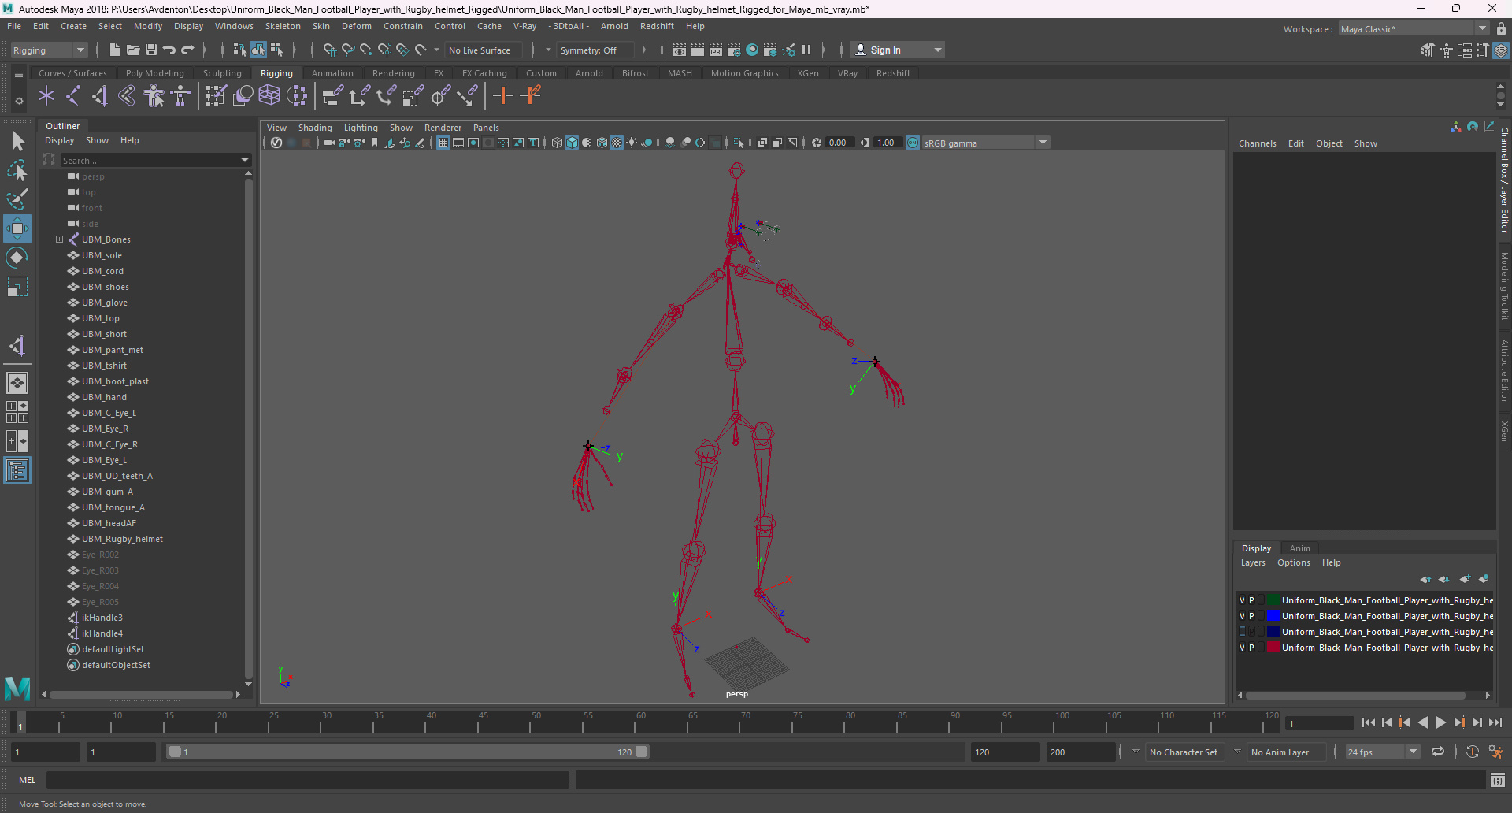The width and height of the screenshot is (1512, 813).
Task: Toggle playback P of green display layer
Action: pos(1251,600)
